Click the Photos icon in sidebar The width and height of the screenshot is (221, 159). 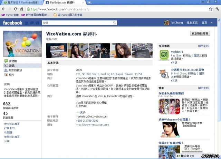[6, 75]
